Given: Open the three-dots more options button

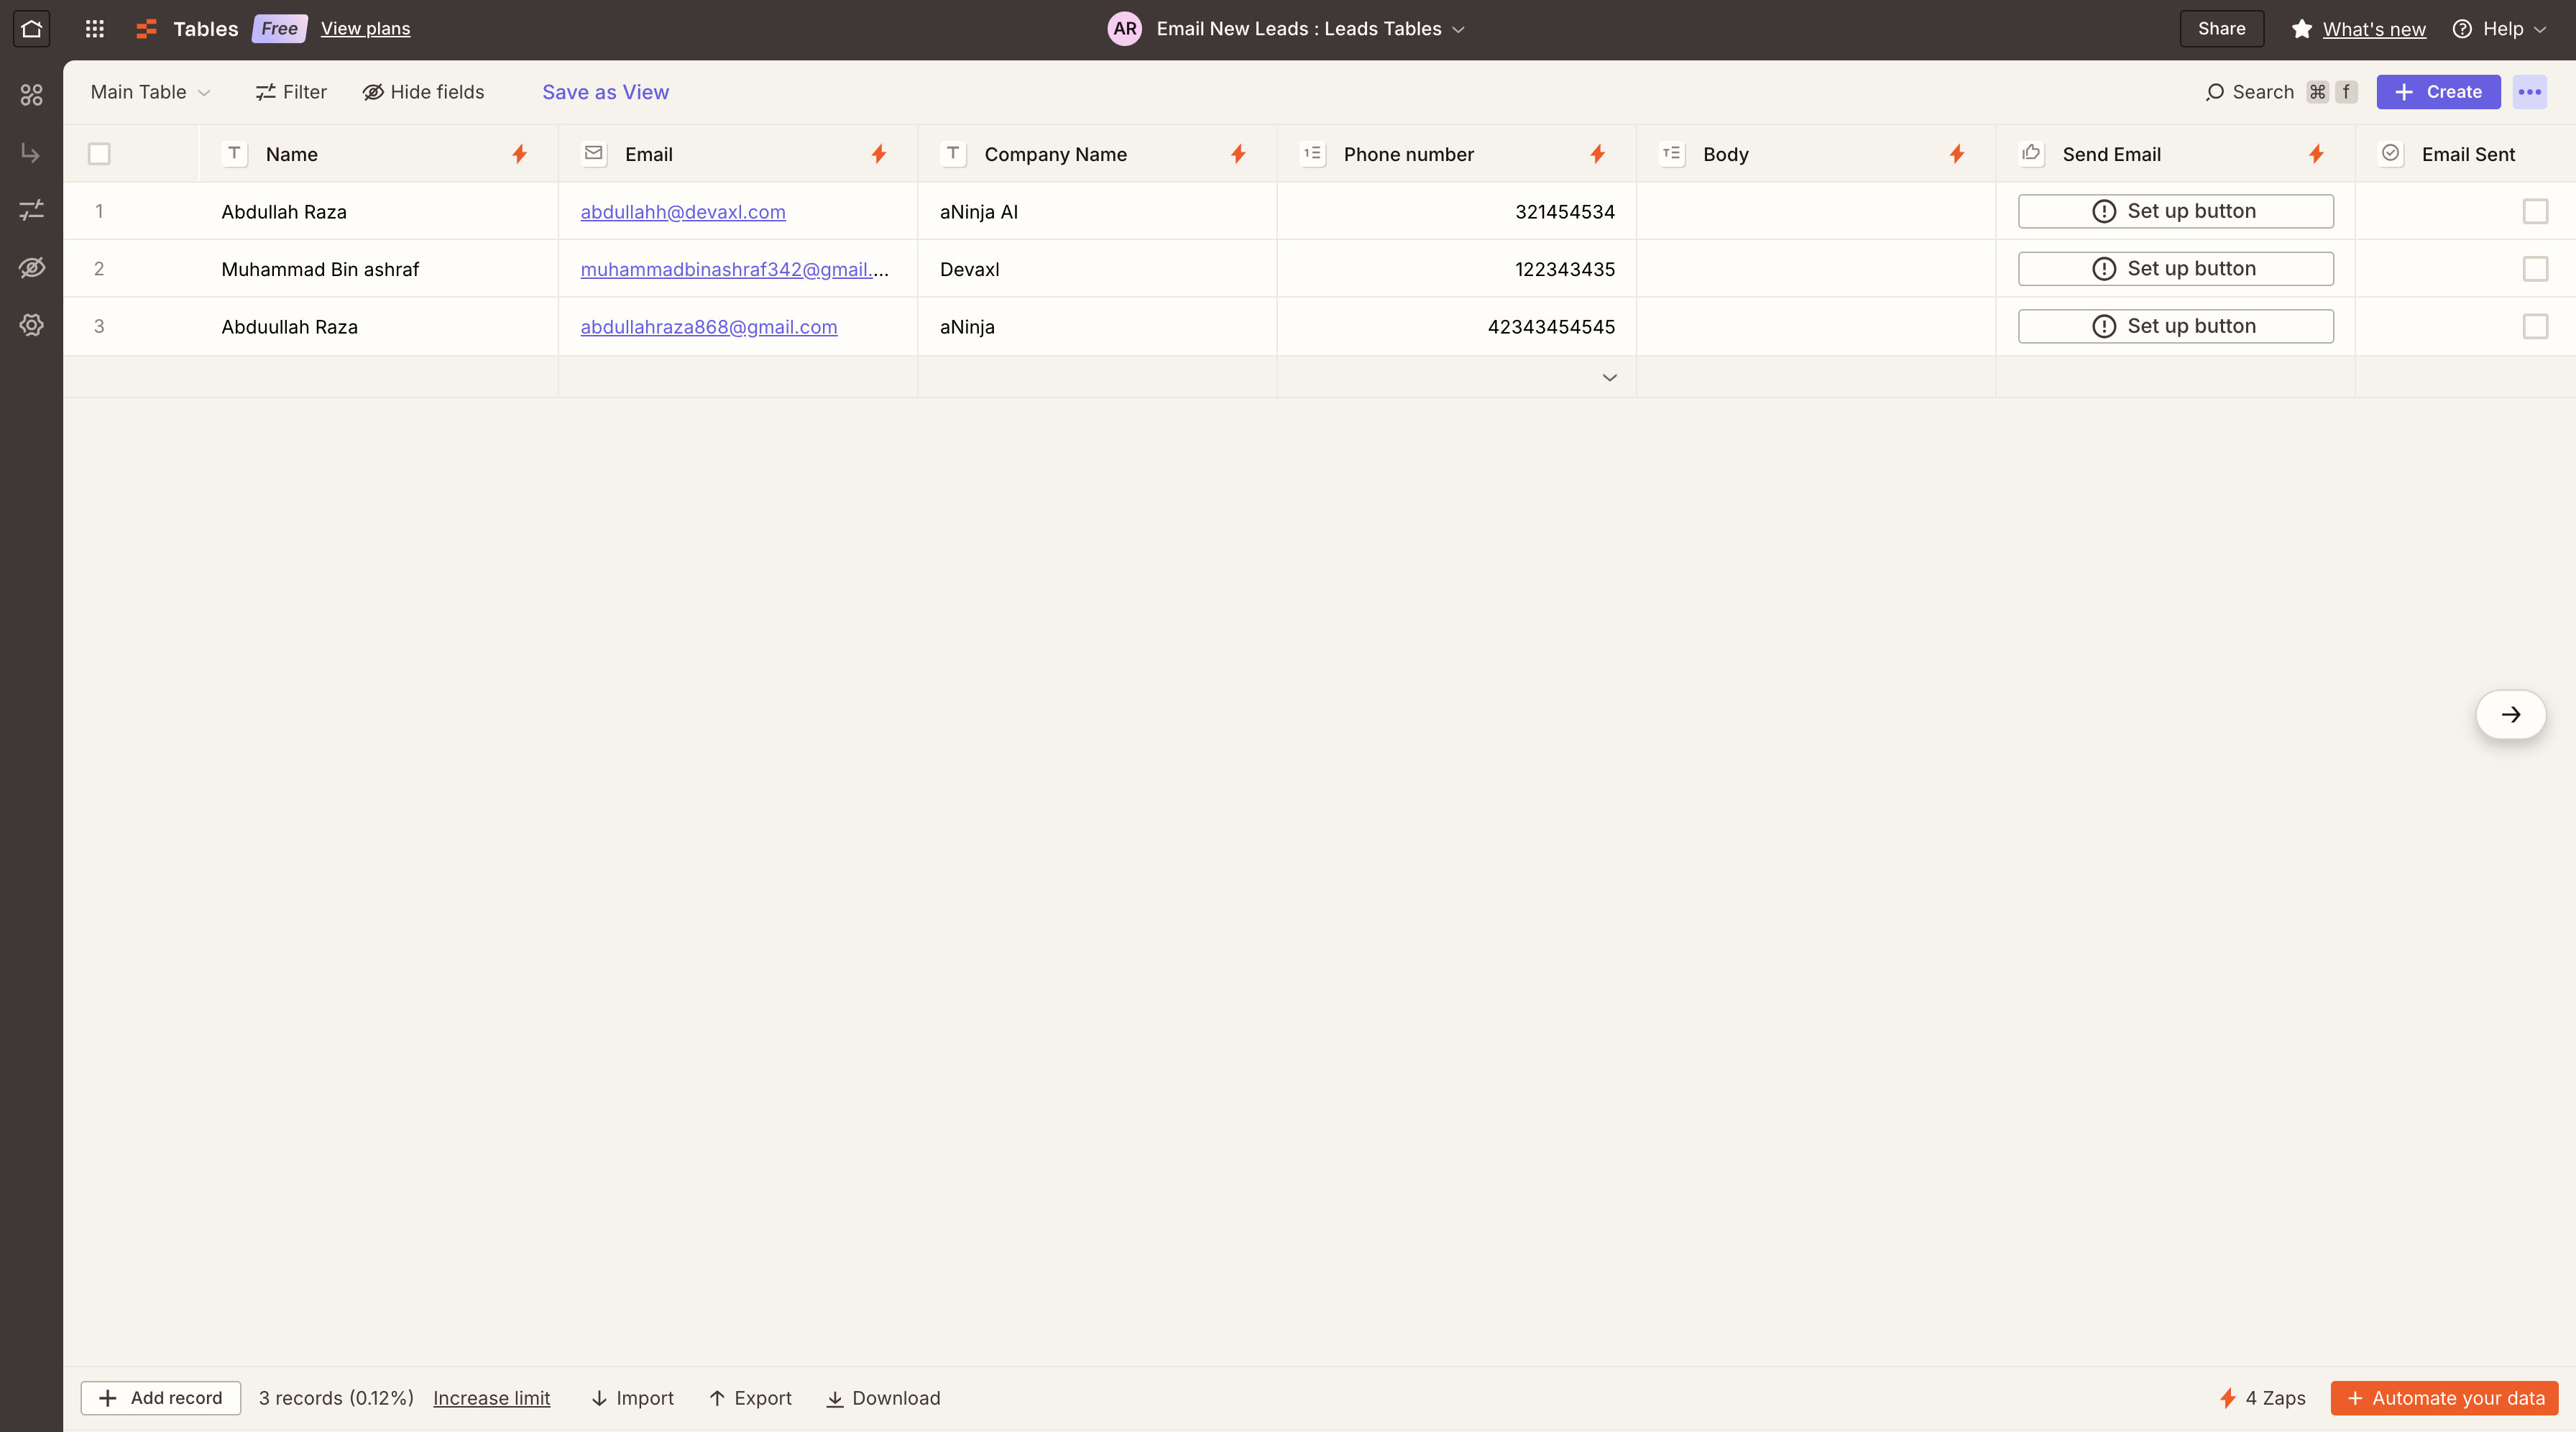Looking at the screenshot, I should (x=2530, y=92).
